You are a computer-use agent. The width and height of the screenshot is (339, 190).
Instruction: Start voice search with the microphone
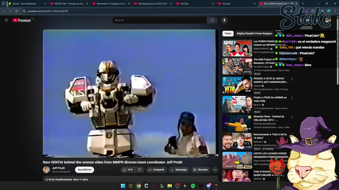click(x=224, y=20)
